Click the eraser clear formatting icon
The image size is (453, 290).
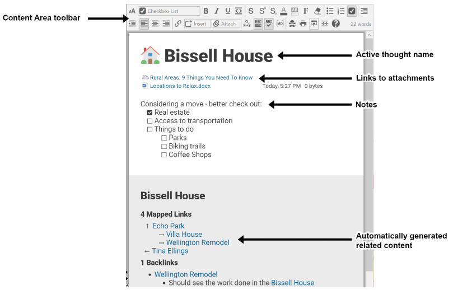point(317,11)
